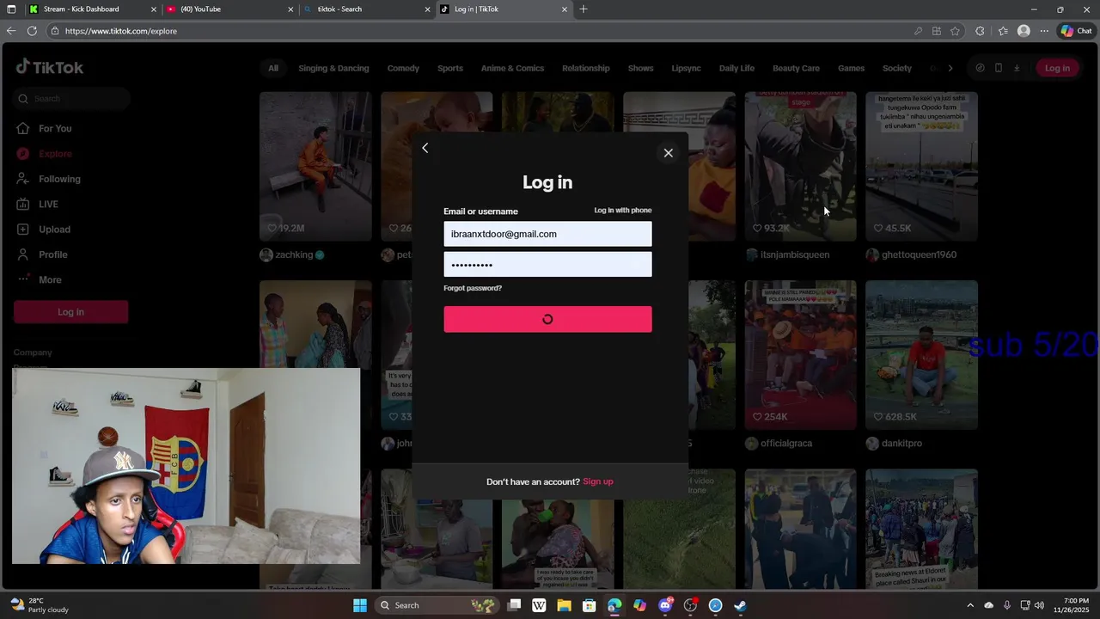Viewport: 1100px width, 619px height.
Task: Select the Anime & Comics category
Action: point(512,68)
